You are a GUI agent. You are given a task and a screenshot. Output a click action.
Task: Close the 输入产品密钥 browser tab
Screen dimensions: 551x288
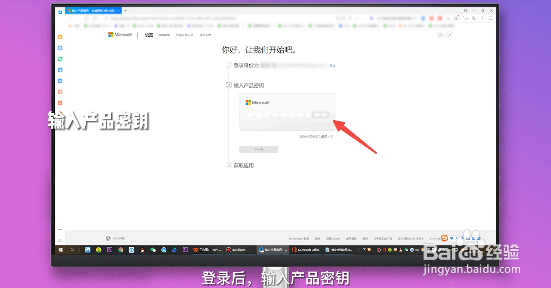[x=119, y=11]
